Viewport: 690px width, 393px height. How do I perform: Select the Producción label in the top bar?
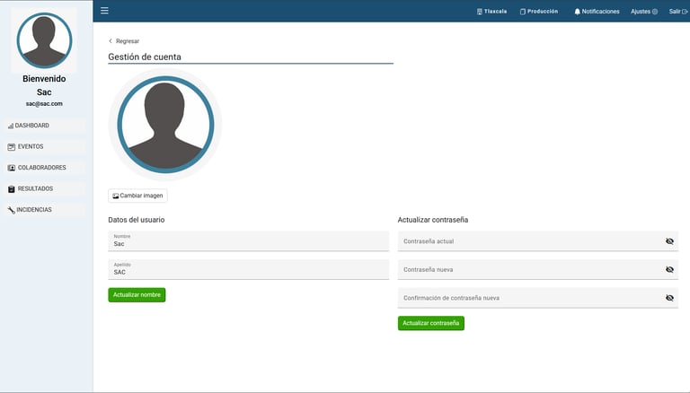tap(543, 12)
